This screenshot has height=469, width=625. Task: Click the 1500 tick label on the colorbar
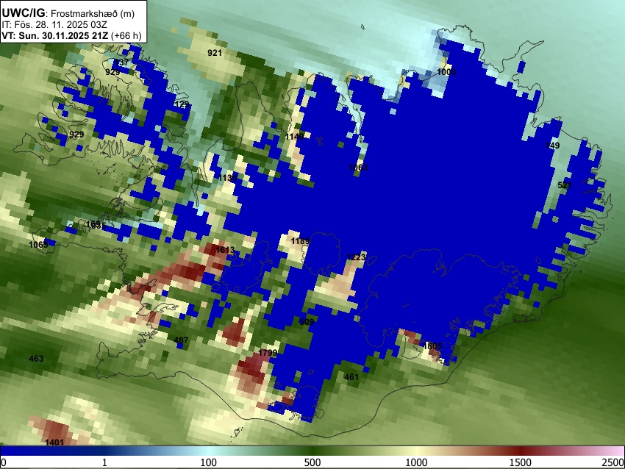click(x=521, y=462)
